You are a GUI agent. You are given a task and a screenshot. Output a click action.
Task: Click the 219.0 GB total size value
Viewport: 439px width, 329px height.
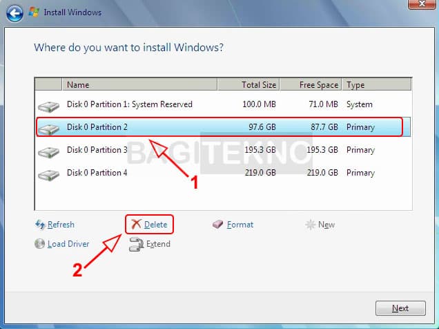(260, 173)
